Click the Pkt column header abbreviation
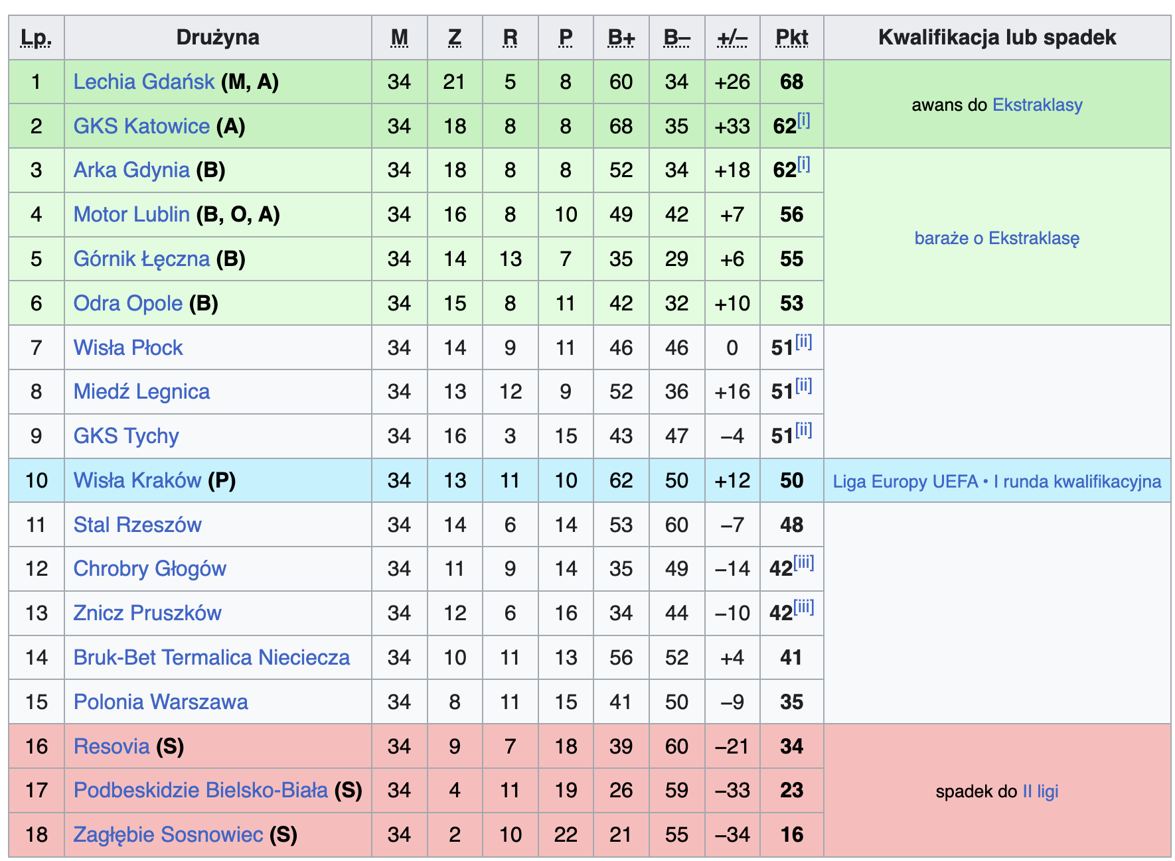The width and height of the screenshot is (1175, 861). (x=791, y=38)
